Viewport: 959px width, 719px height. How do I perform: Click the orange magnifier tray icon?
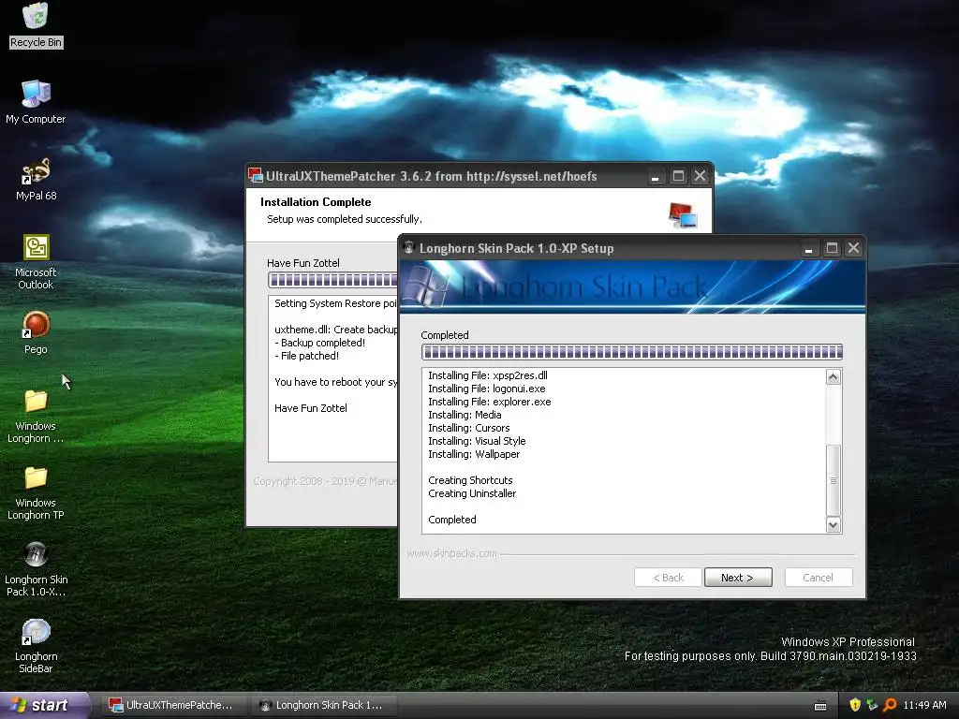click(x=890, y=705)
